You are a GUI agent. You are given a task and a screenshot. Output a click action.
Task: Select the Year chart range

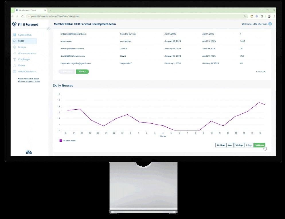coord(230,145)
